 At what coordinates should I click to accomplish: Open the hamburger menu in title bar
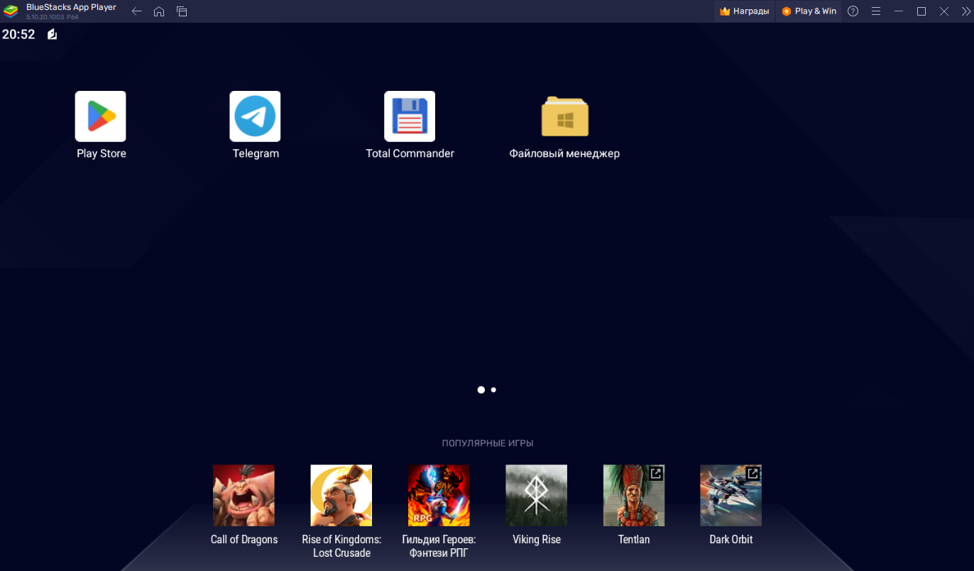click(876, 11)
